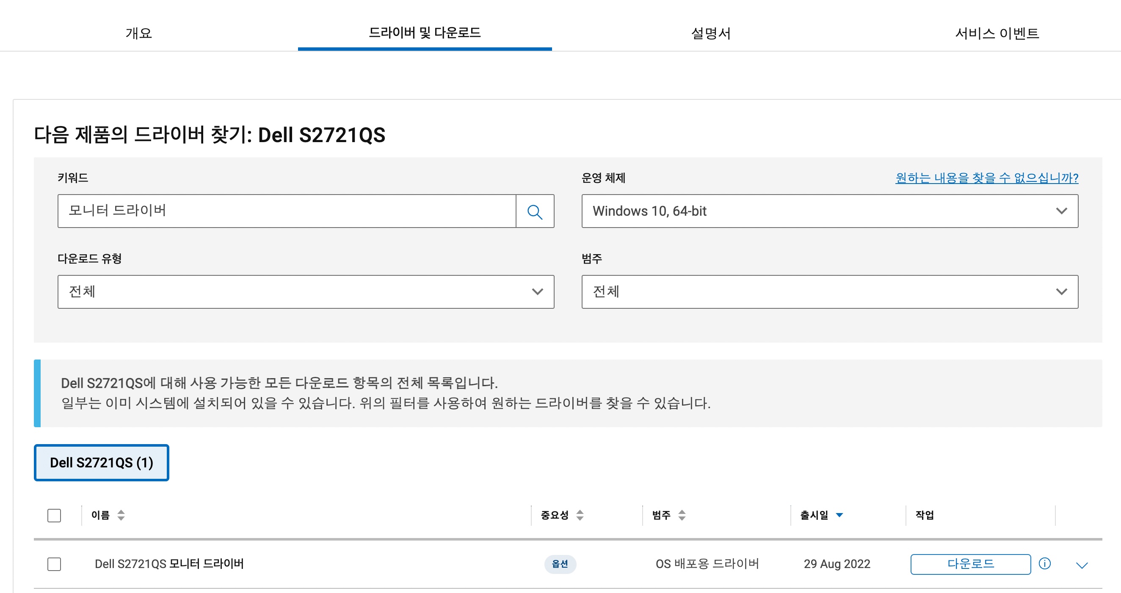1121x593 pixels.
Task: Select the 드라이버 및 다운로드 tab
Action: pyautogui.click(x=425, y=33)
